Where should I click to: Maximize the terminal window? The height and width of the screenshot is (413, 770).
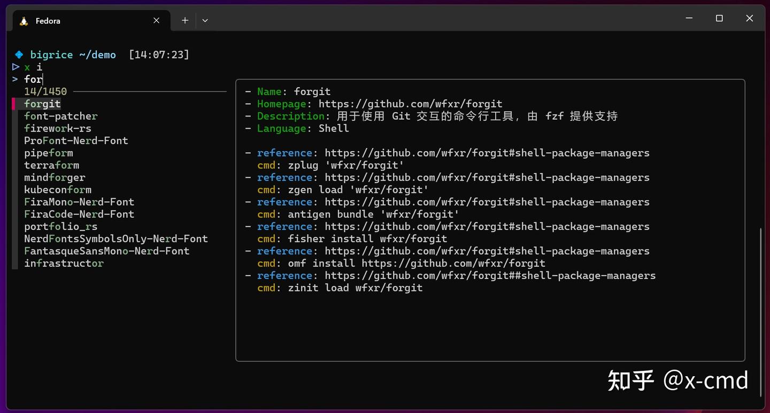click(719, 18)
